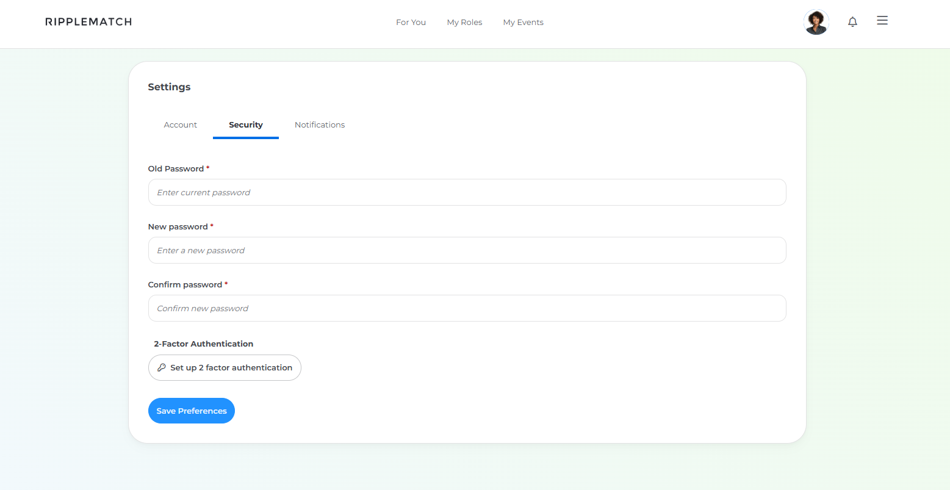Navigate to My Events
The image size is (950, 490).
(523, 23)
